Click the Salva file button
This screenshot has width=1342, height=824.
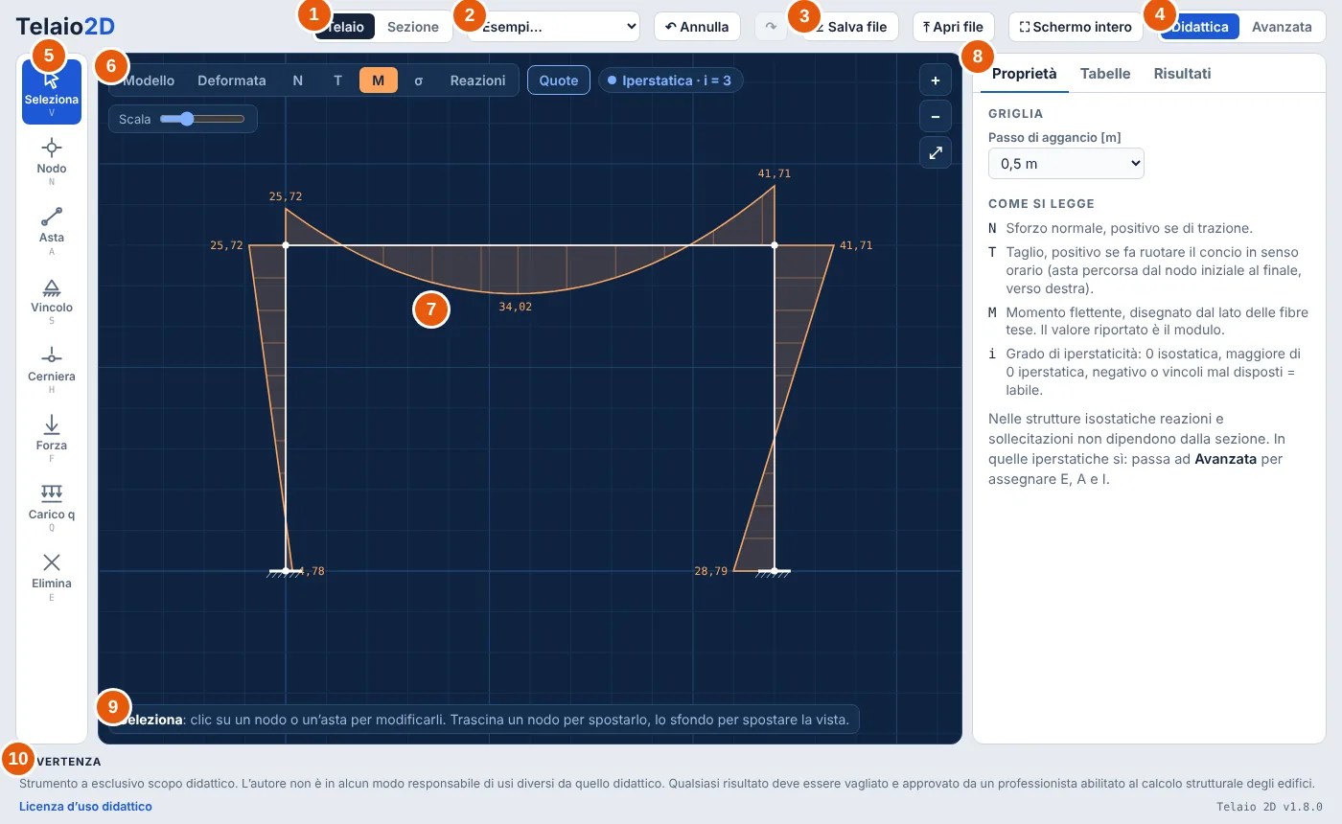849,27
